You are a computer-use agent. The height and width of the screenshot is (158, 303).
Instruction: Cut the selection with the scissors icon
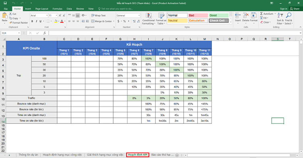10,14
